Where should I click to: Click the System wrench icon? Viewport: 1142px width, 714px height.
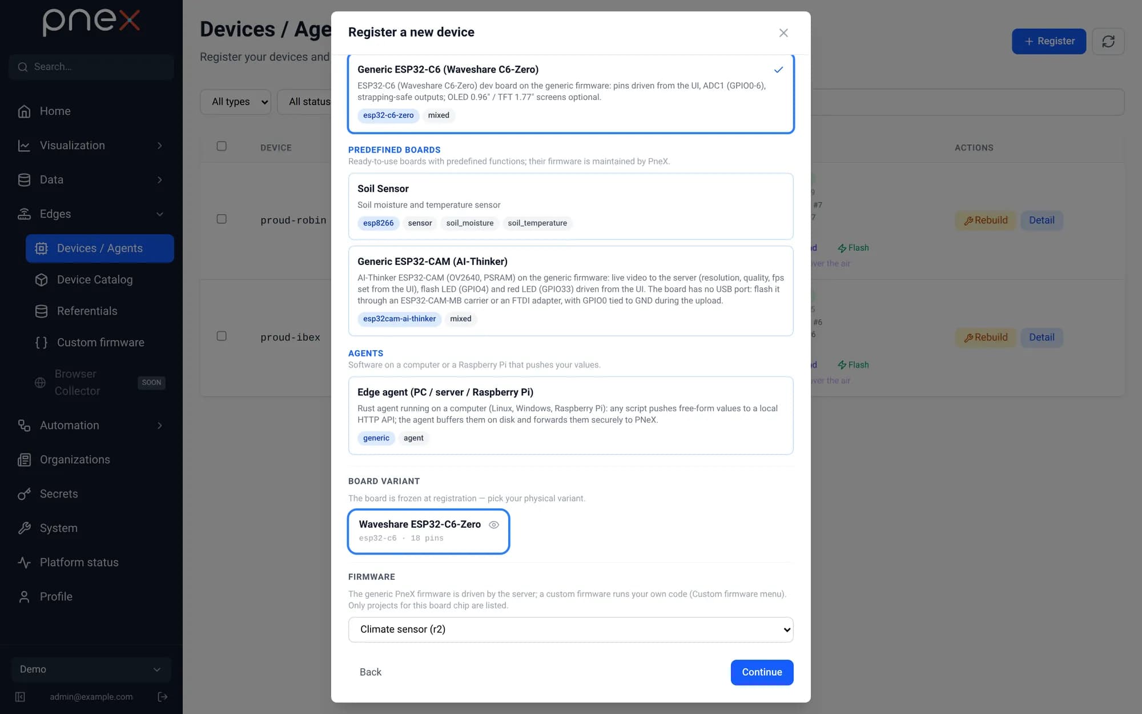(24, 528)
